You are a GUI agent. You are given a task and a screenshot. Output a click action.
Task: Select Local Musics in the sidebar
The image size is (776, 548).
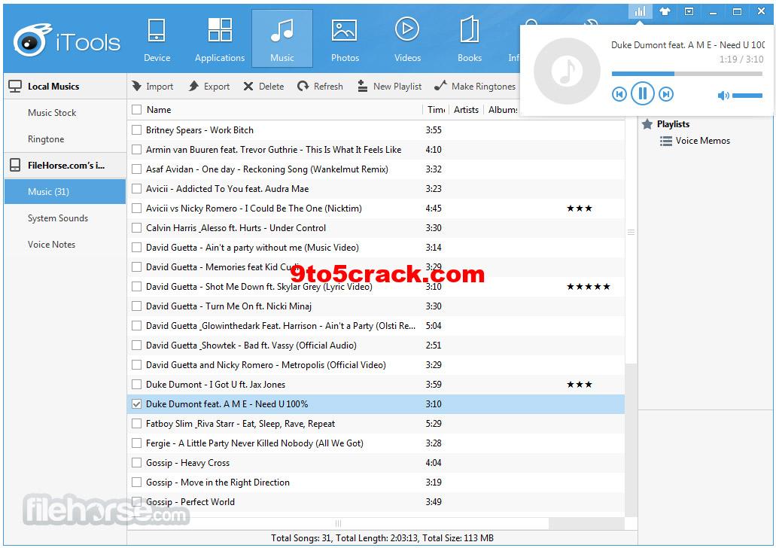pyautogui.click(x=65, y=86)
